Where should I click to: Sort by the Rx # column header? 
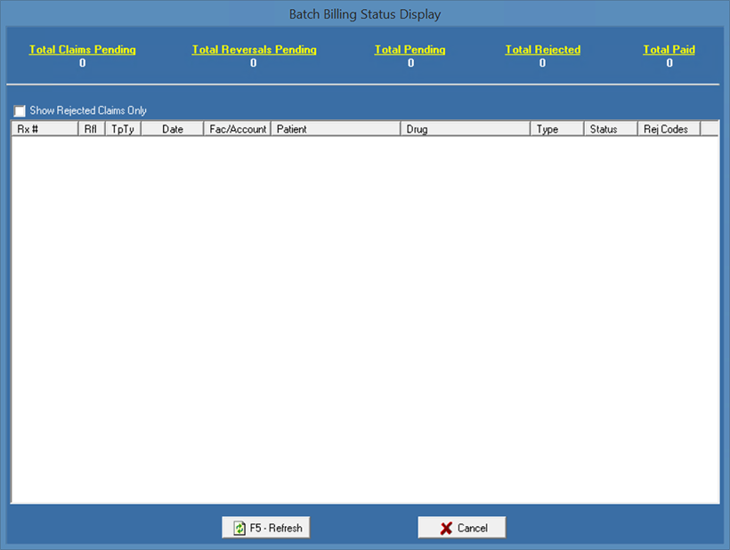coord(44,129)
